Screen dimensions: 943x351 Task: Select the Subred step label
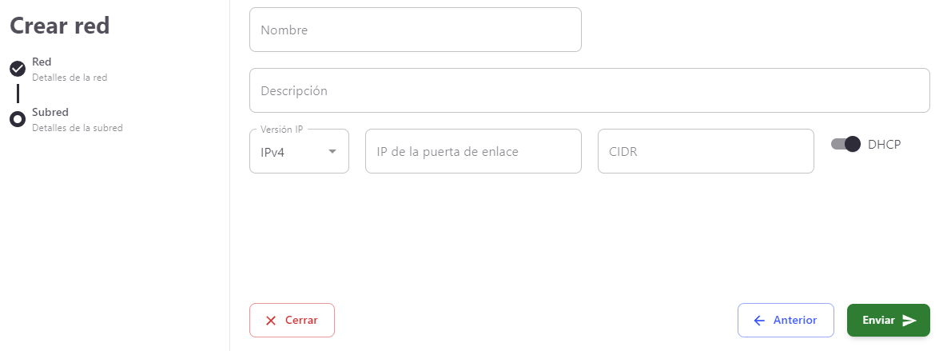coord(50,112)
